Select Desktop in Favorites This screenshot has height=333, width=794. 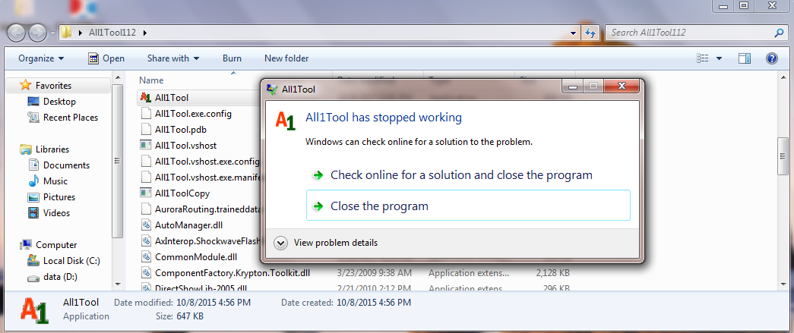pos(59,102)
